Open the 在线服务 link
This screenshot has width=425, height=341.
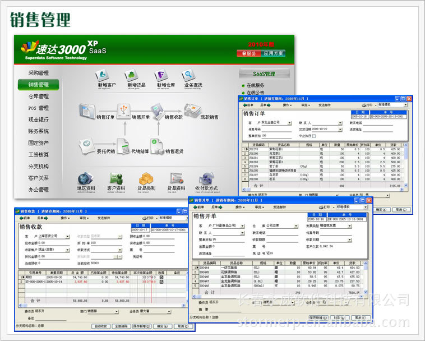(255, 85)
